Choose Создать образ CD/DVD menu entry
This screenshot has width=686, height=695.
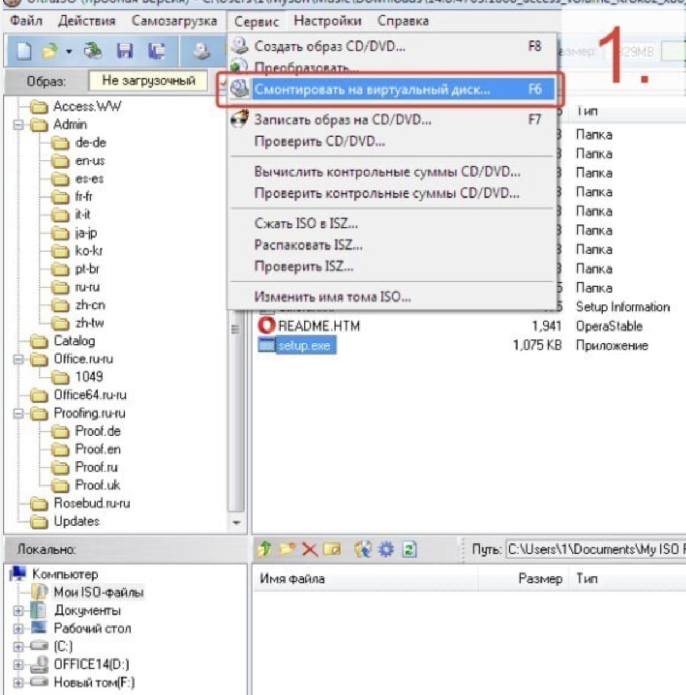pos(392,46)
